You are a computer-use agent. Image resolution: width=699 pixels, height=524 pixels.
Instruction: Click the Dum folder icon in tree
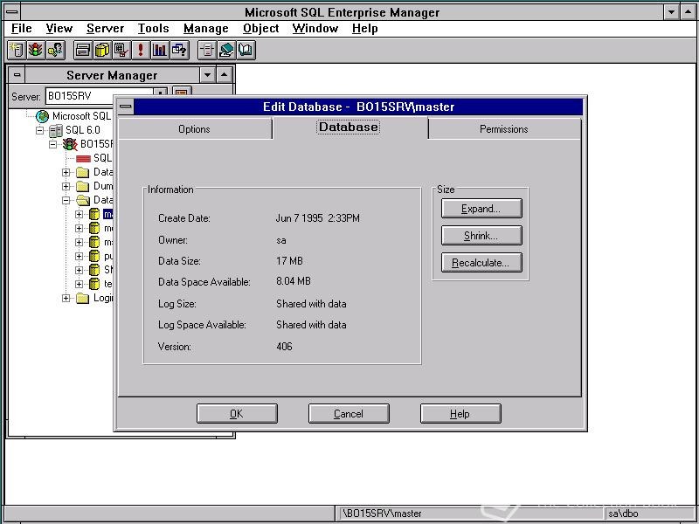[x=83, y=186]
